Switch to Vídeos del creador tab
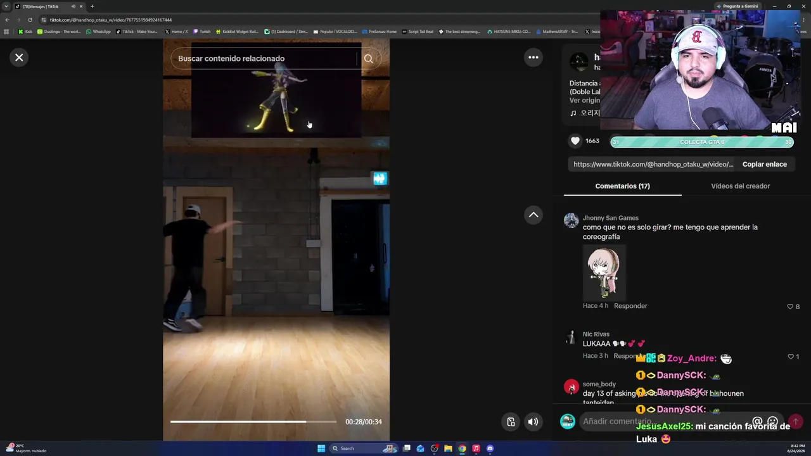811x456 pixels. tap(740, 186)
